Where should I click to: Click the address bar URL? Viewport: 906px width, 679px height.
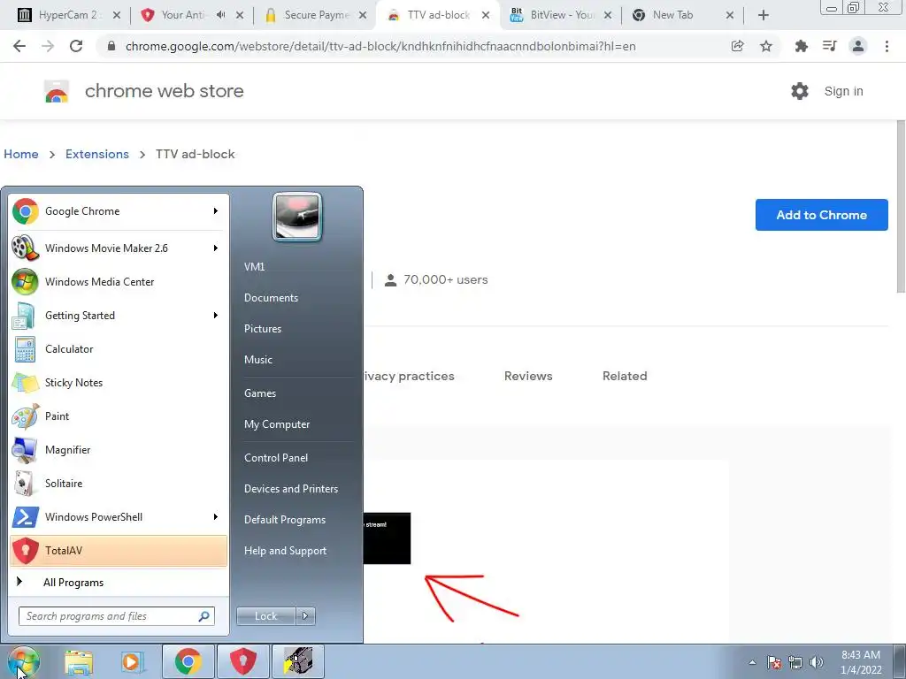(380, 46)
